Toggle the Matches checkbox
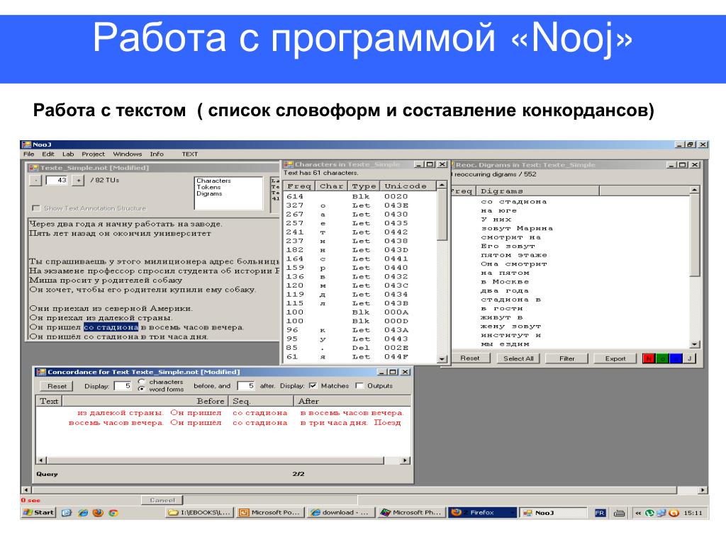Viewport: 726px width, 544px height. click(313, 385)
